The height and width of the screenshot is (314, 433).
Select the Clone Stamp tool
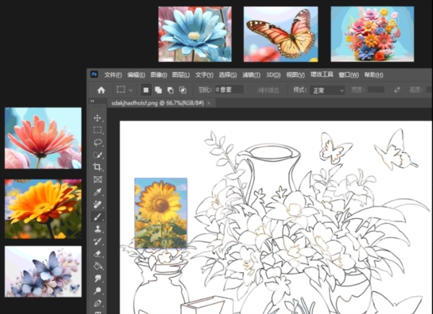[98, 229]
